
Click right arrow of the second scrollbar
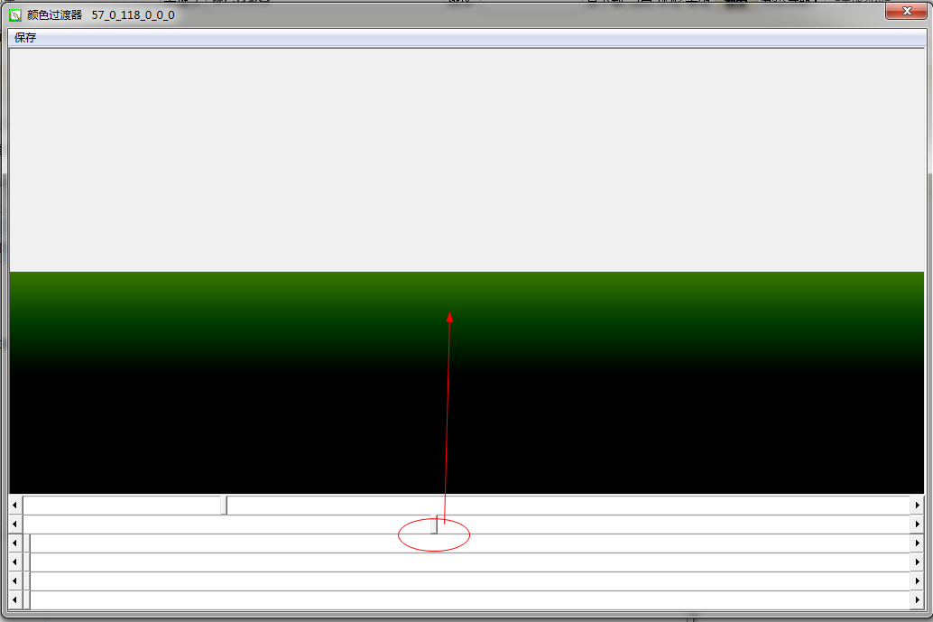point(917,524)
